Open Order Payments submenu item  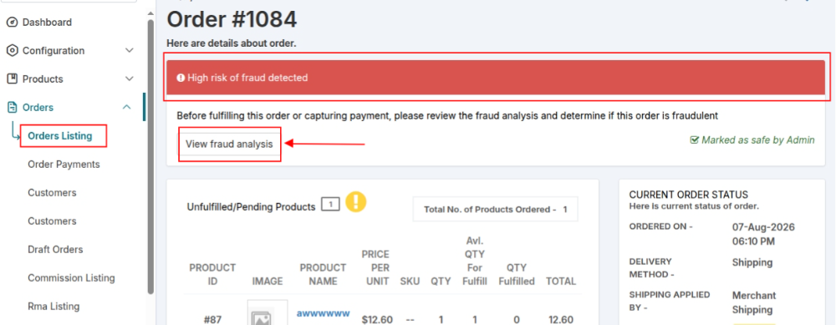click(64, 164)
